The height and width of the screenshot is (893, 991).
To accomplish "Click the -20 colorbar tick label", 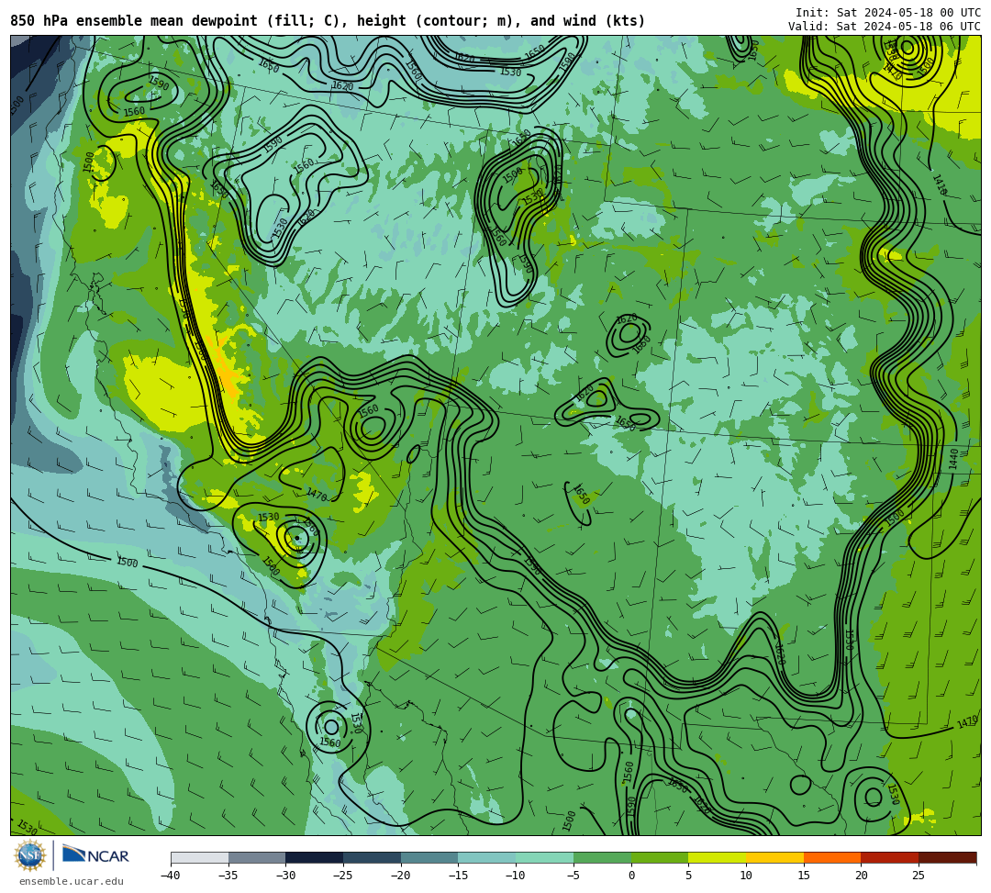I will point(400,876).
